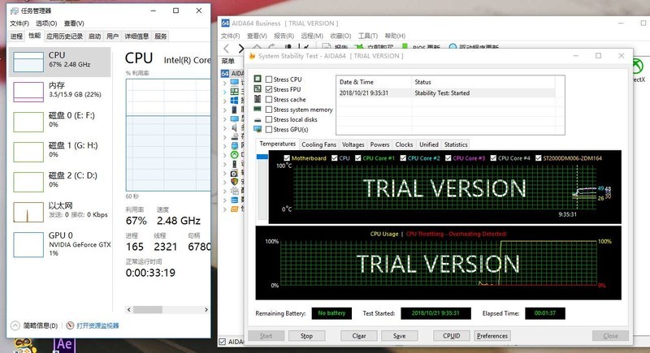Switch to Cooling Fans tab
The width and height of the screenshot is (650, 353).
[318, 144]
